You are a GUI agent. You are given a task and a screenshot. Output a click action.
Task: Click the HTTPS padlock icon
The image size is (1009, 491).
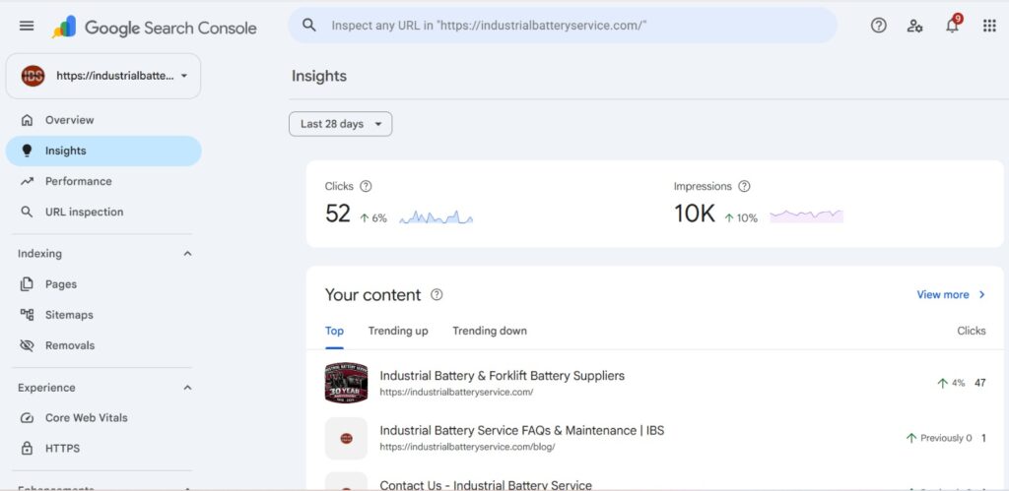pyautogui.click(x=27, y=449)
